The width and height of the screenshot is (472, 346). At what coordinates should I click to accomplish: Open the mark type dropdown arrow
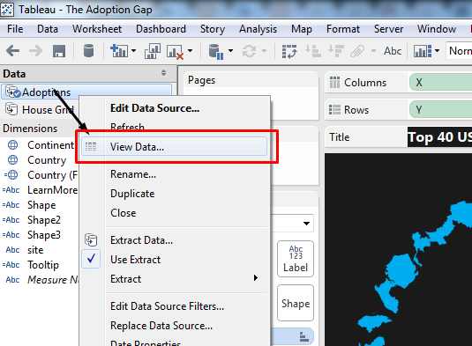tap(306, 223)
